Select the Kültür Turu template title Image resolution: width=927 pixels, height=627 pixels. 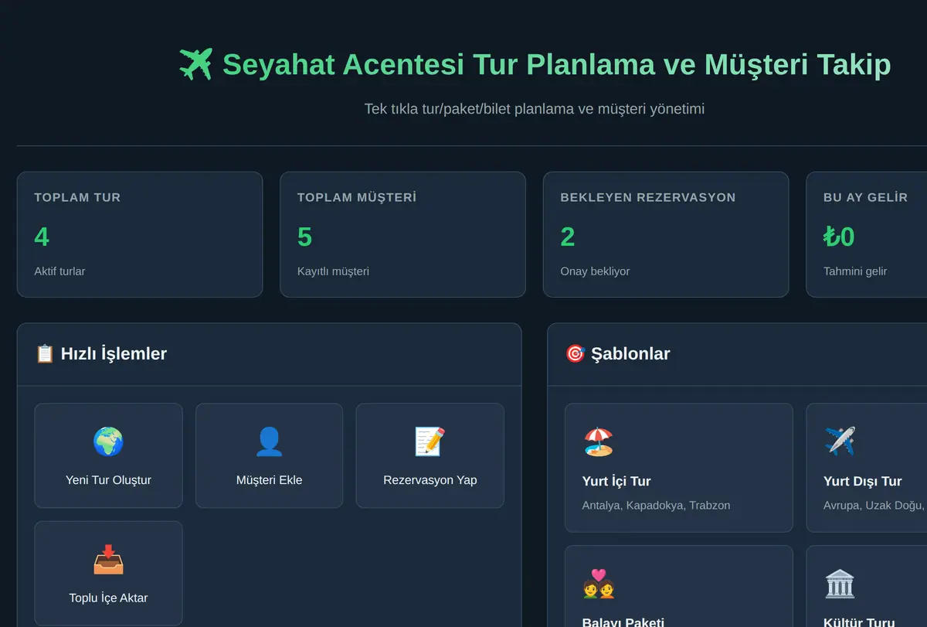coord(859,622)
